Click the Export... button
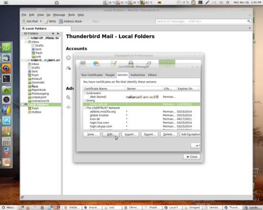 150,135
